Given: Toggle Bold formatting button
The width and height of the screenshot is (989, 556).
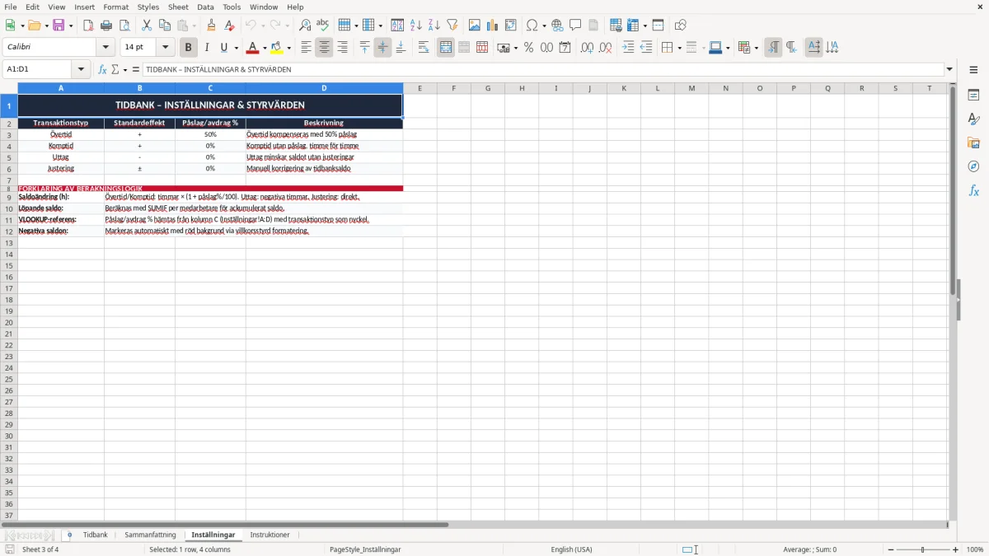Looking at the screenshot, I should click(x=189, y=48).
